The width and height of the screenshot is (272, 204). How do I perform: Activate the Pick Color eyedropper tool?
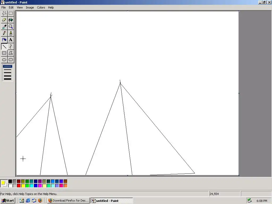(4, 27)
